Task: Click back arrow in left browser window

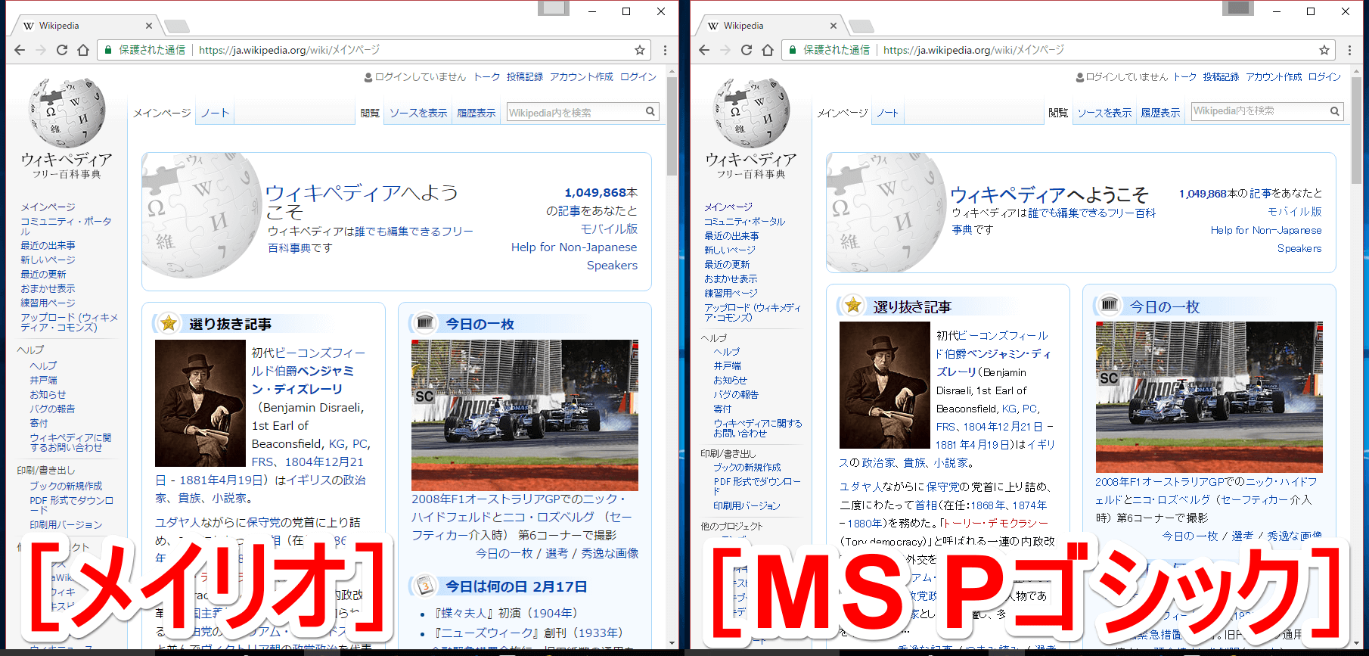Action: [20, 50]
